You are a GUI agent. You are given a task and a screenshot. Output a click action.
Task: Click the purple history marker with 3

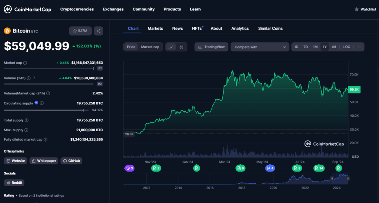click(x=129, y=168)
